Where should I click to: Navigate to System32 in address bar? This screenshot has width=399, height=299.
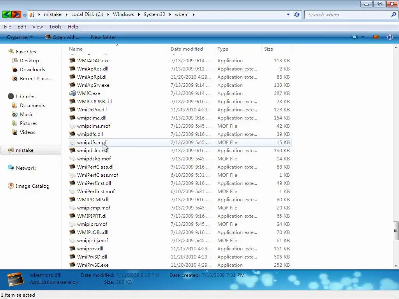click(154, 14)
